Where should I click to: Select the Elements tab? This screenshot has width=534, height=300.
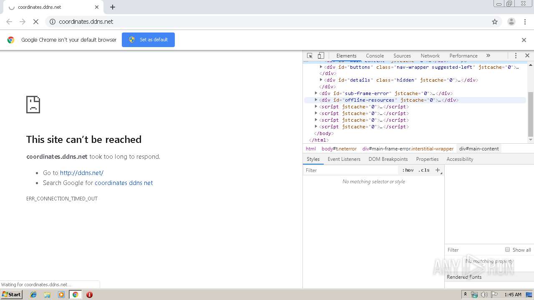pos(346,56)
